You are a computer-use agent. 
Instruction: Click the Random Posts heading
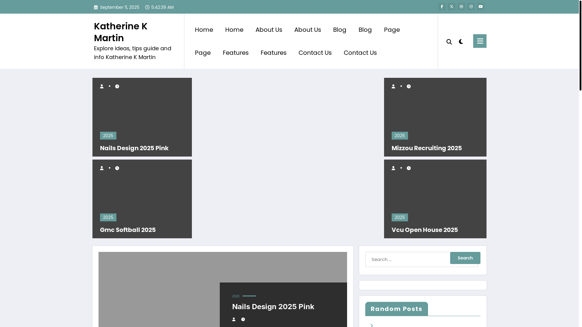point(396,309)
